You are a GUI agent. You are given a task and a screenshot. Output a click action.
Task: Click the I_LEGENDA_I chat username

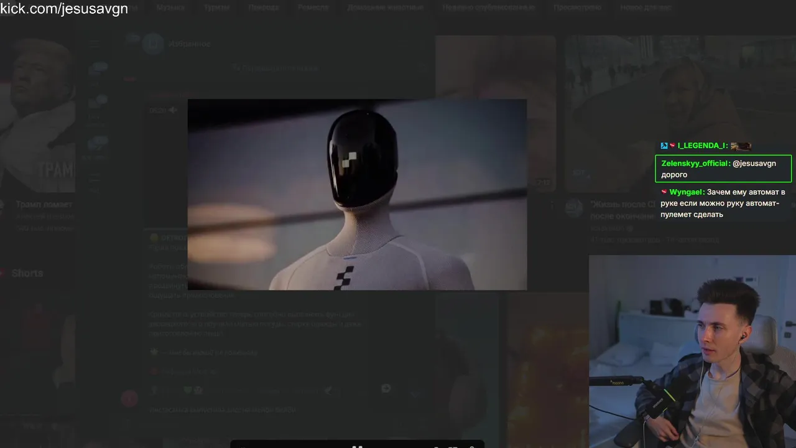click(x=703, y=146)
